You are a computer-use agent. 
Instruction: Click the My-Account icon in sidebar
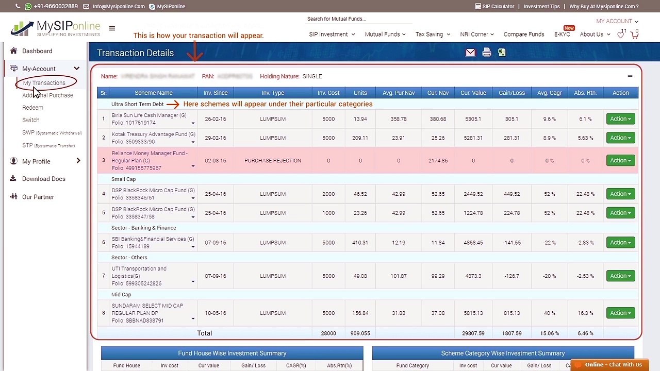13,68
